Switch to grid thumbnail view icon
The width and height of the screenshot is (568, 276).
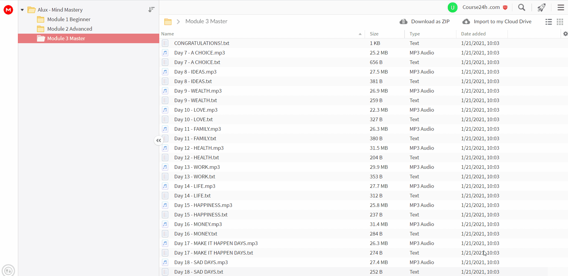click(560, 22)
